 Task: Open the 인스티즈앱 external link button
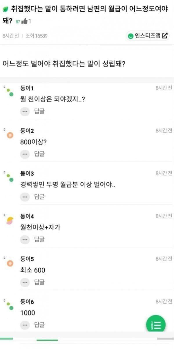coord(148,36)
